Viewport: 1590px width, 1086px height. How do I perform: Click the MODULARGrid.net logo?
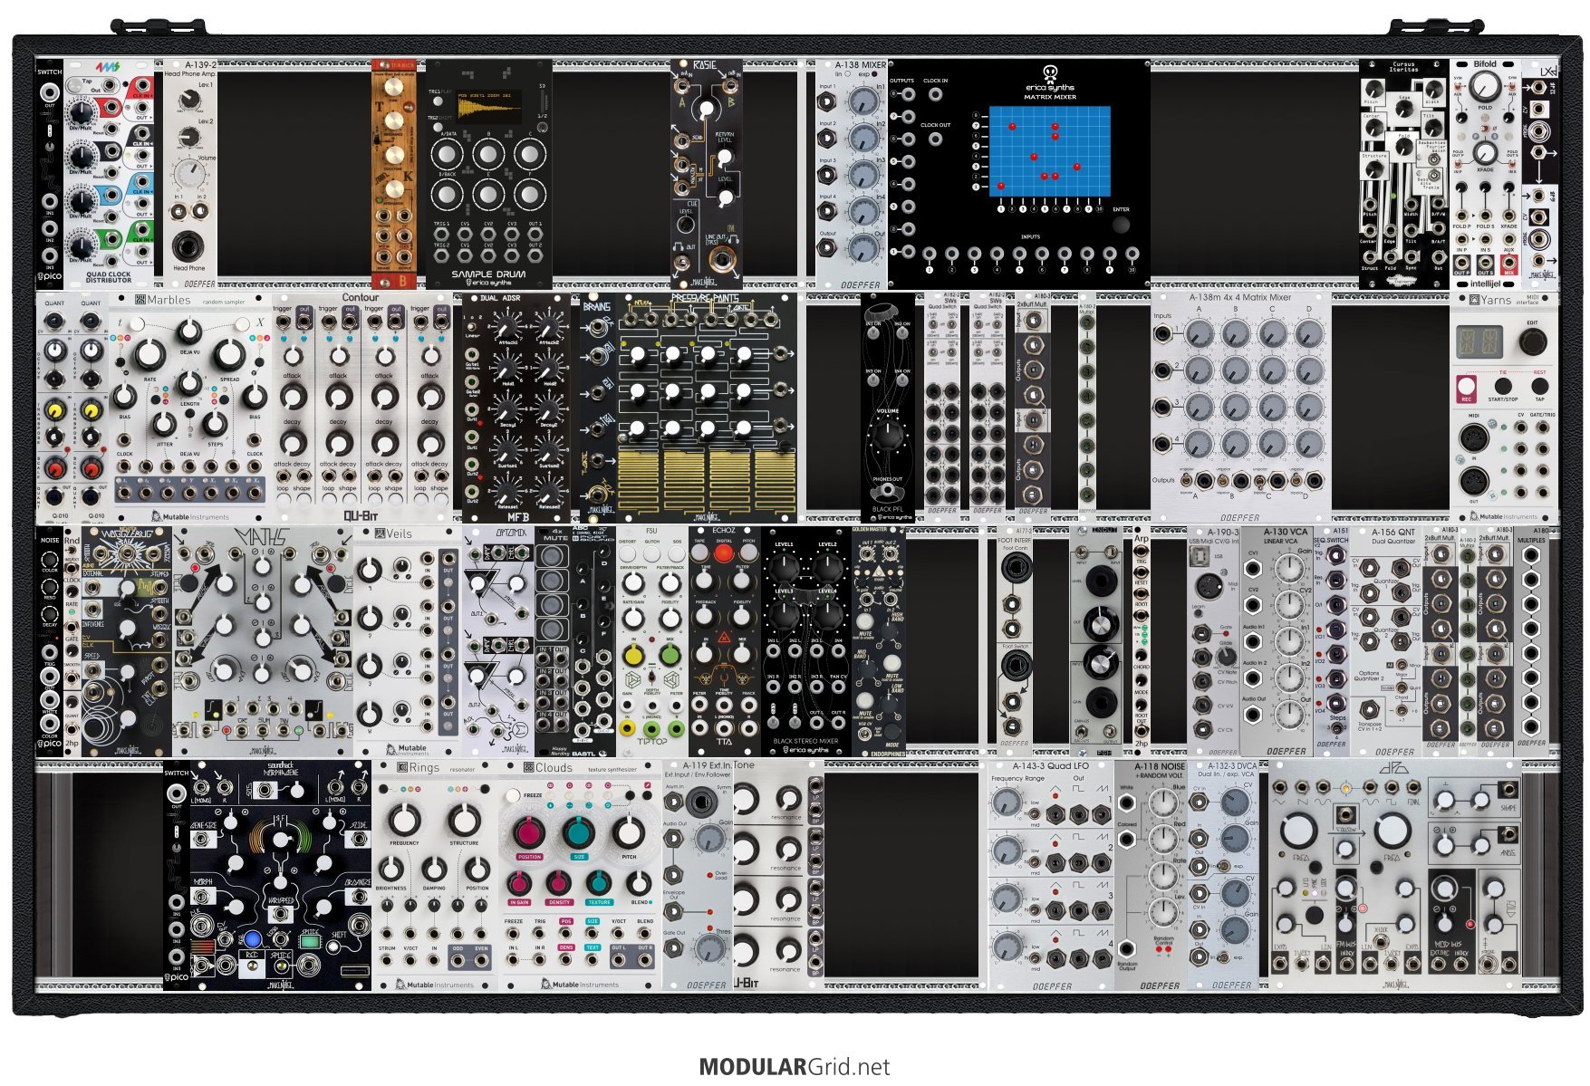pyautogui.click(x=795, y=1067)
